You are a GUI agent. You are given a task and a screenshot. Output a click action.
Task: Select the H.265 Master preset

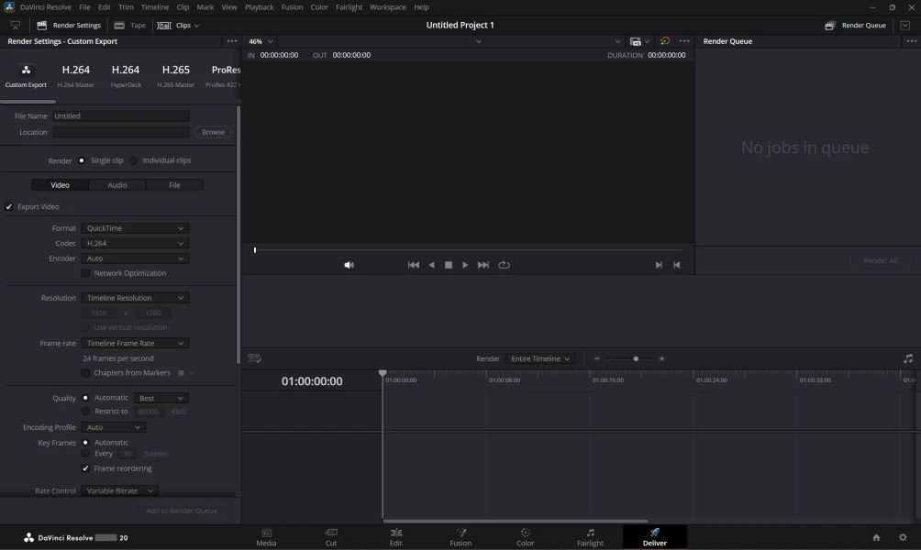[x=176, y=75]
